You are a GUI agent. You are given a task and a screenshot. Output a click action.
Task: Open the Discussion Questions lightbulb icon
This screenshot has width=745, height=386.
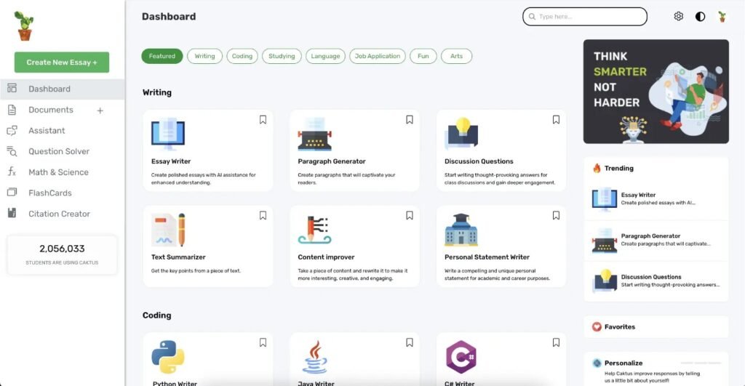[x=461, y=134]
